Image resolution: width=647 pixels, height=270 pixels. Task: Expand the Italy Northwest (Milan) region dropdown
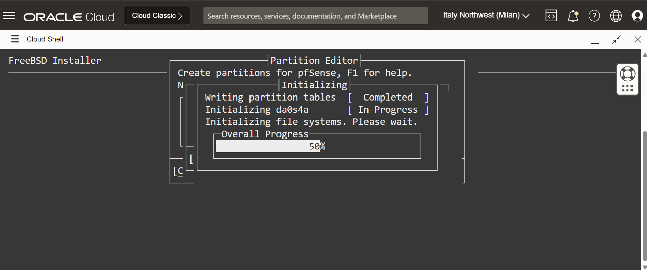click(486, 15)
